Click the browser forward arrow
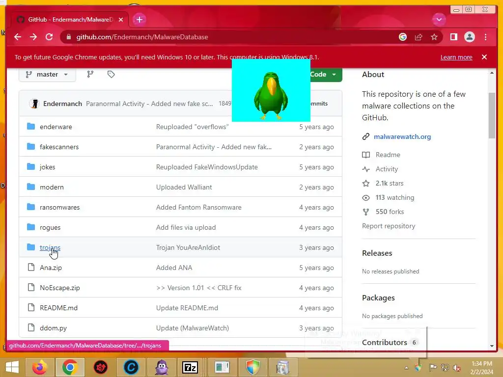 pyautogui.click(x=33, y=37)
